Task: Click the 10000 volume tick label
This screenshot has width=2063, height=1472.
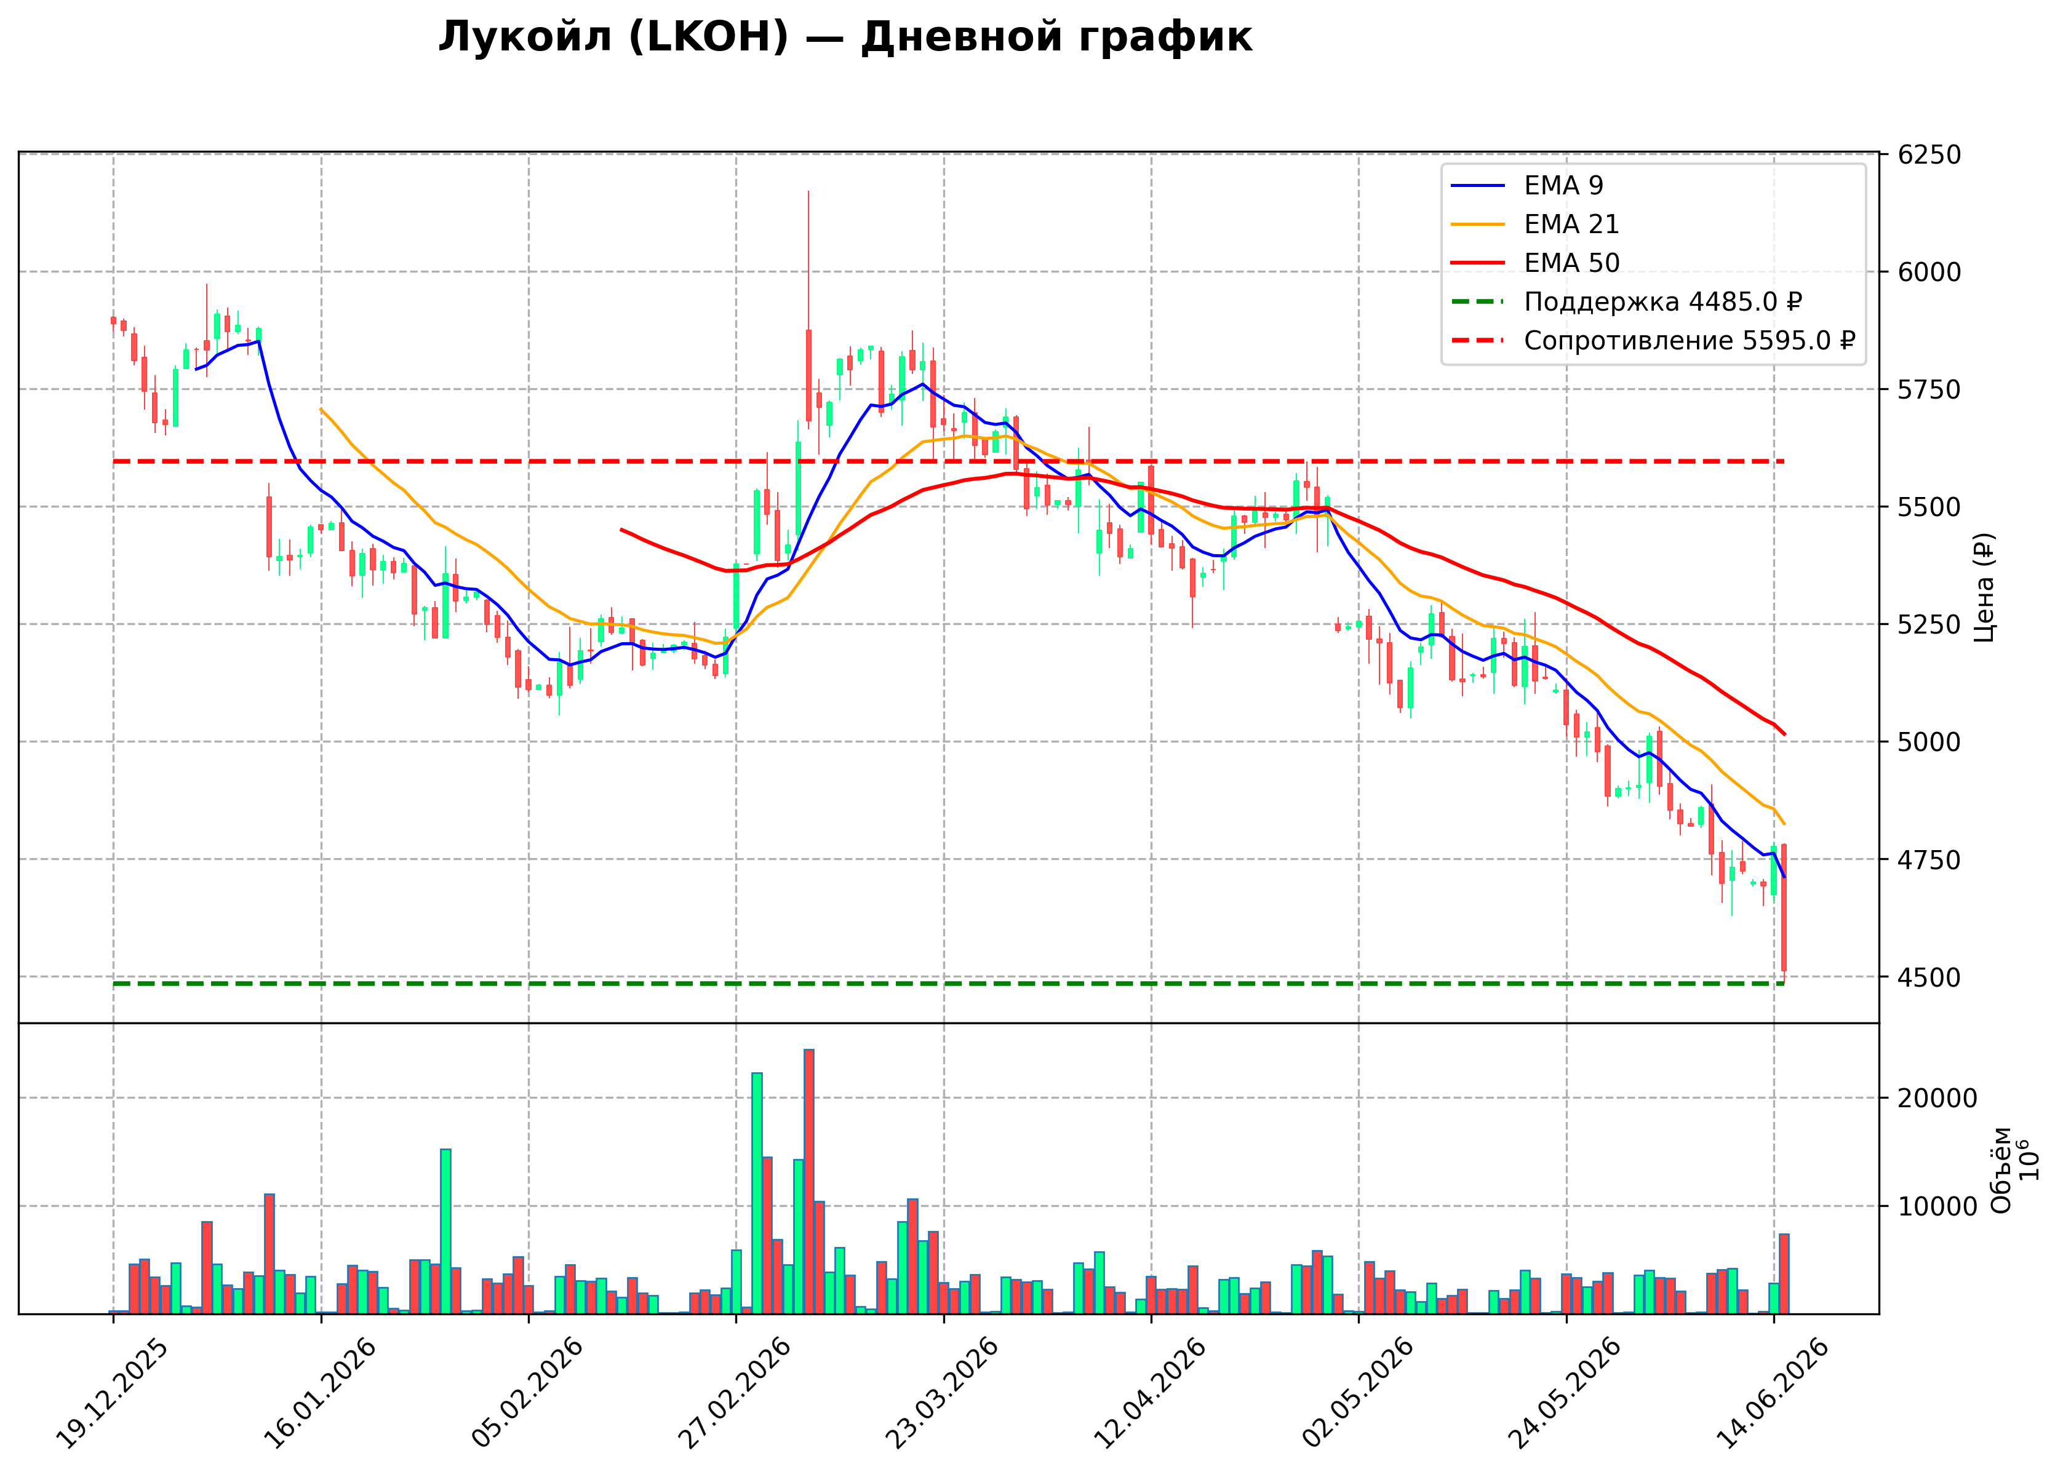Action: [x=1938, y=1206]
